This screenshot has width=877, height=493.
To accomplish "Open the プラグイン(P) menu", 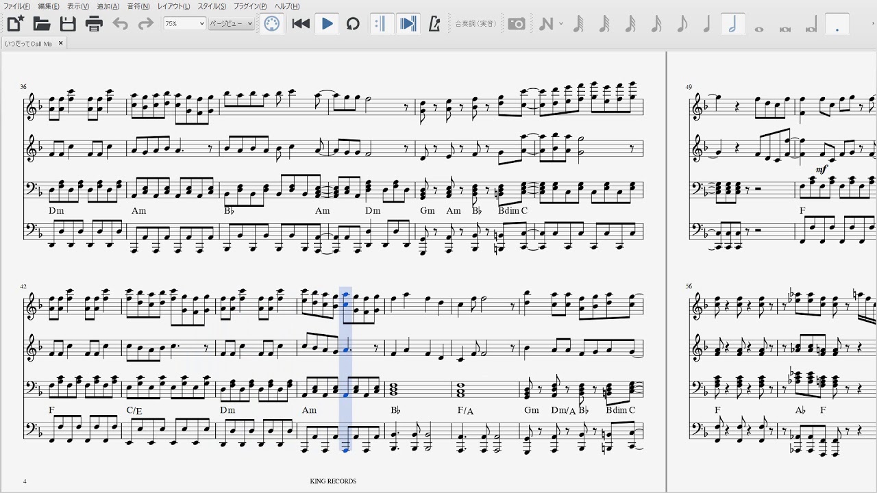I will coord(250,6).
